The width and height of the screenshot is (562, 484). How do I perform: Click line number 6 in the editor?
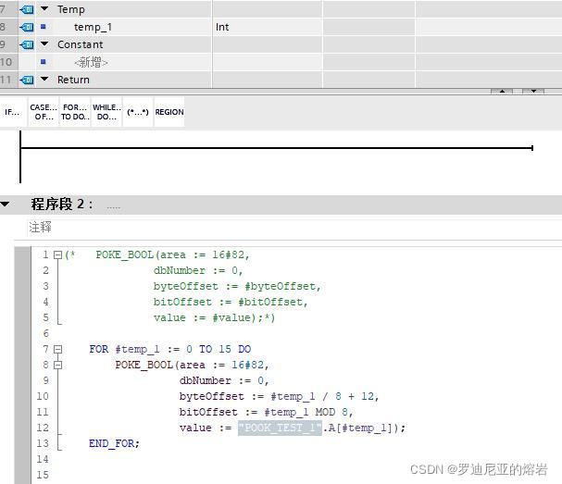[45, 333]
